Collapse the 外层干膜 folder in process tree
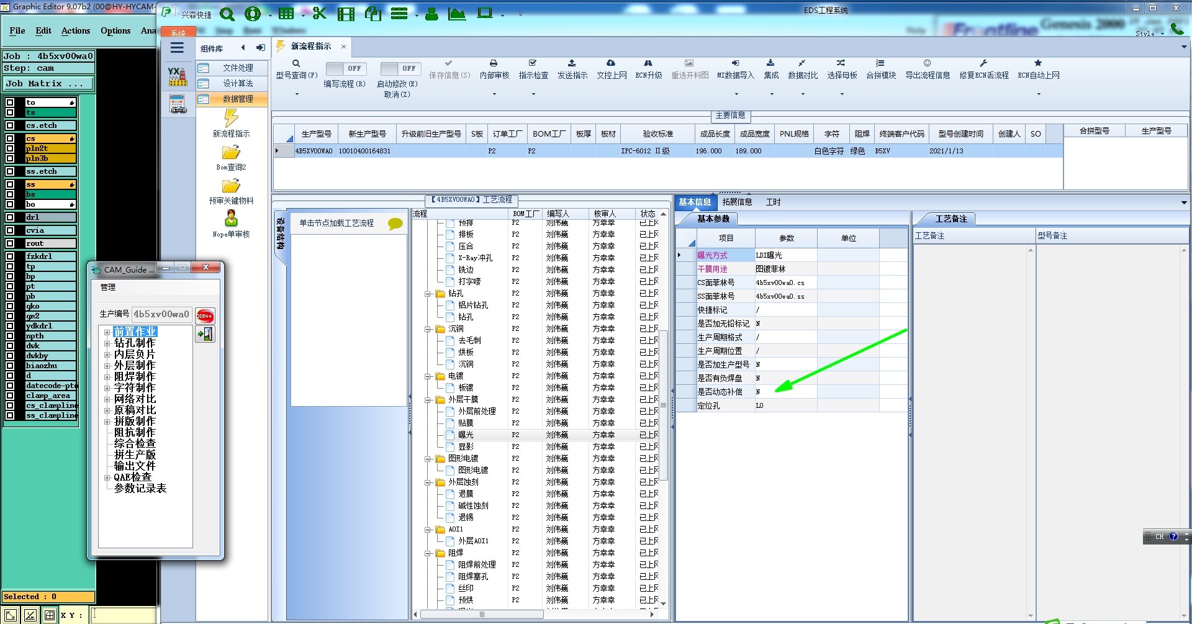Screen dimensions: 1192x624 [428, 400]
